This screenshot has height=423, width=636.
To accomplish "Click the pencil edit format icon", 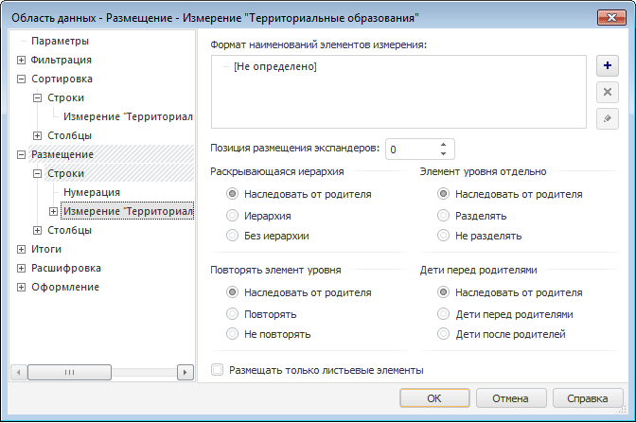I will coord(607,118).
